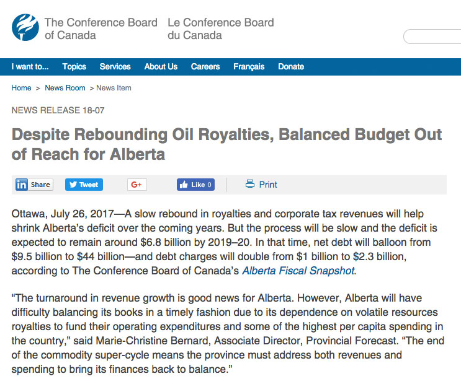Go to Home in the breadcrumb

pos(22,88)
